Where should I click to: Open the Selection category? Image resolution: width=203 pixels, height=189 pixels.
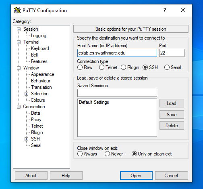pos(40,94)
